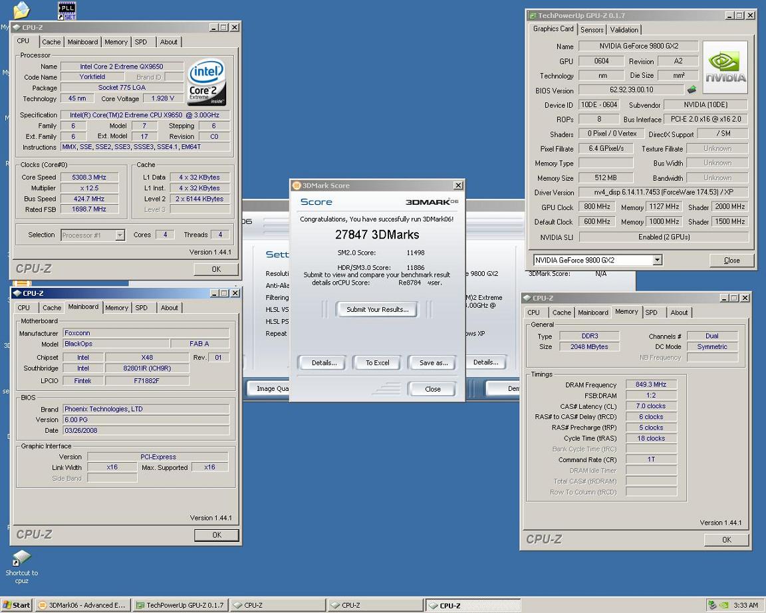Switch to 3DMark06 Advanced taskbar button

(82, 605)
